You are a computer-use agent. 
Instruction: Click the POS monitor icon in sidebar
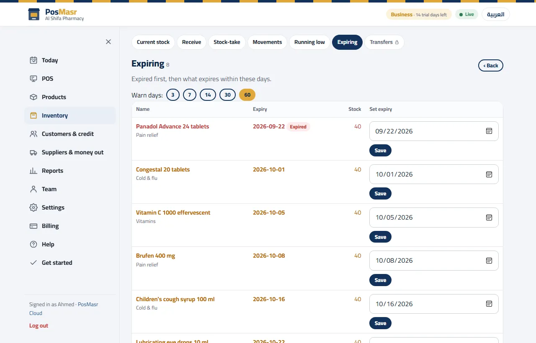[x=33, y=79]
